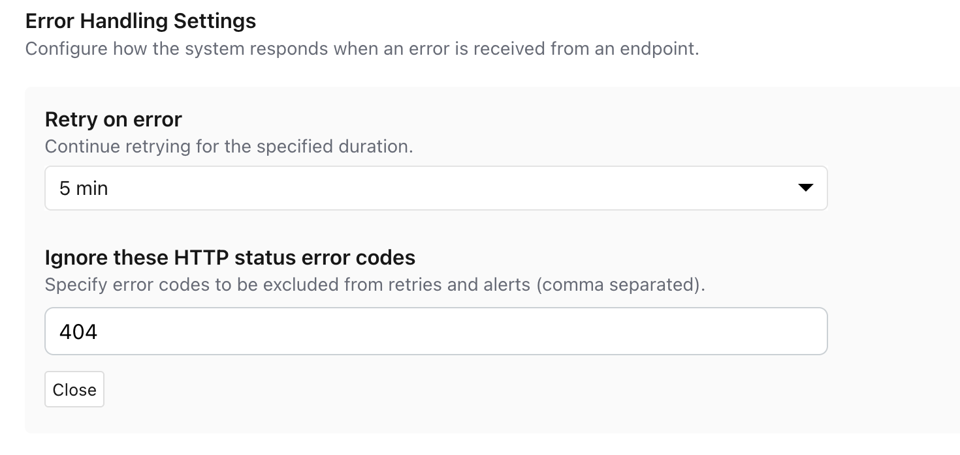Click empty space inside the error codes field
Image resolution: width=960 pixels, height=455 pixels.
[x=522, y=331]
